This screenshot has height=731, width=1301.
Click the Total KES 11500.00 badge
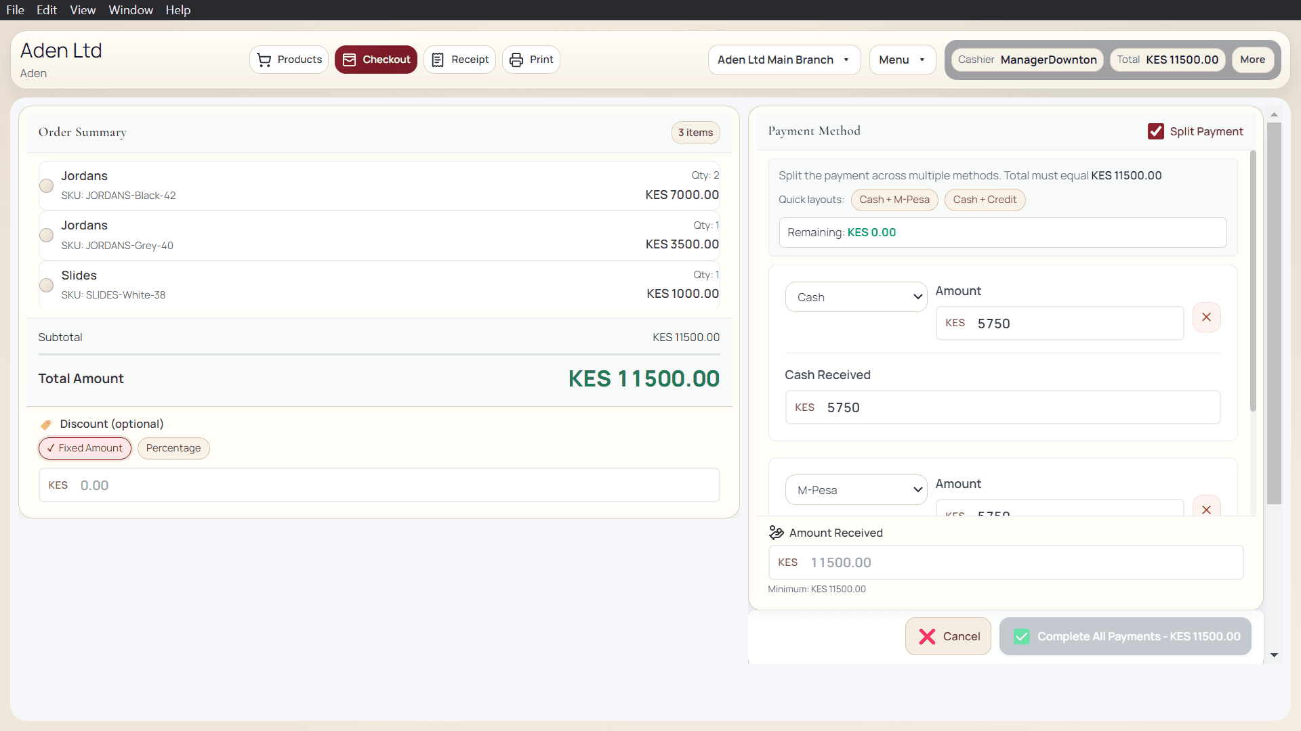tap(1168, 60)
